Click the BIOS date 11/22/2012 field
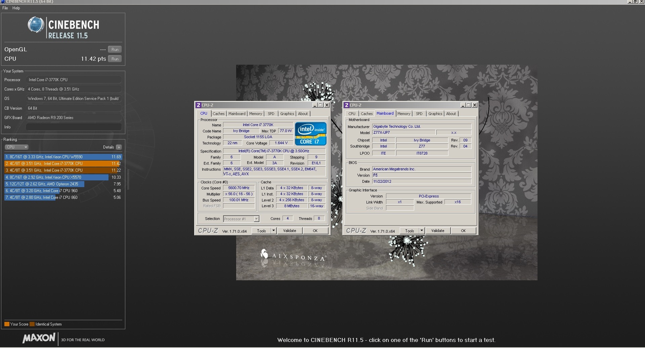Image resolution: width=645 pixels, height=348 pixels. 422,182
